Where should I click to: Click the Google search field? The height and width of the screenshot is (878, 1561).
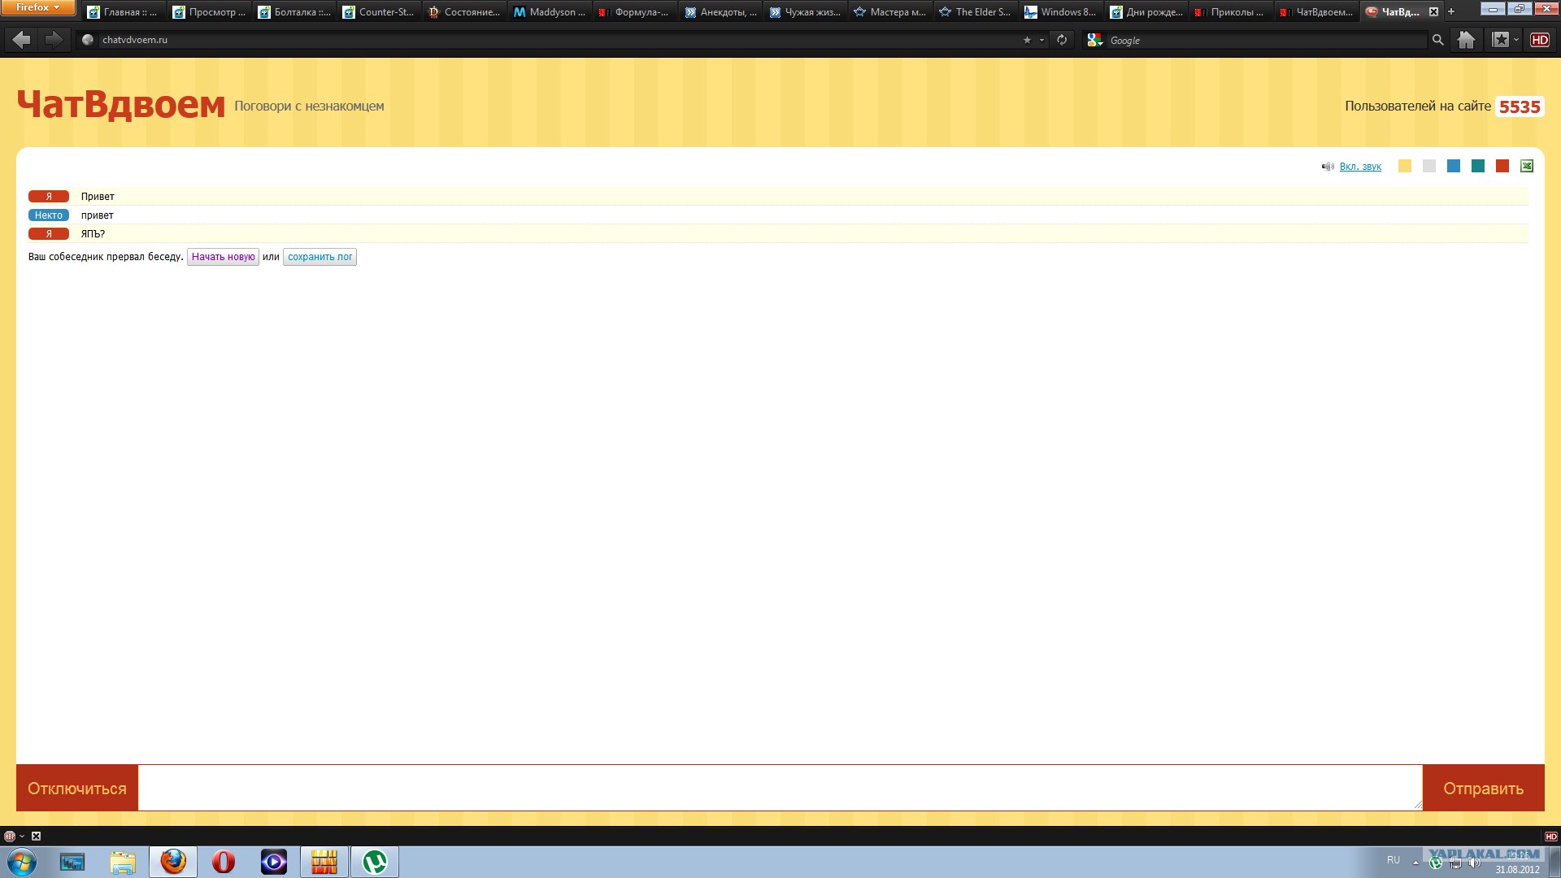coord(1265,40)
